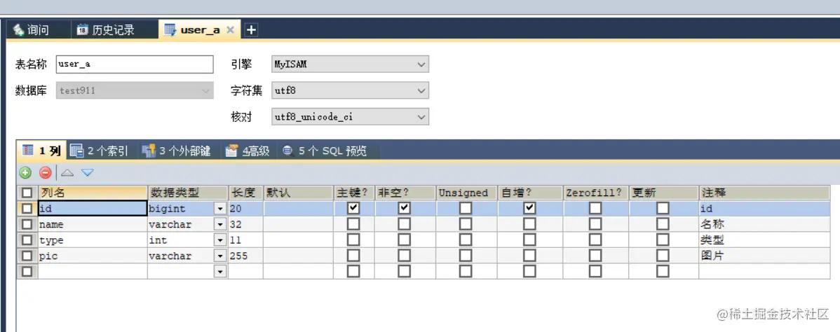840x332 pixels.
Task: Open 3 个外部键 foreign keys tab
Action: [x=176, y=151]
